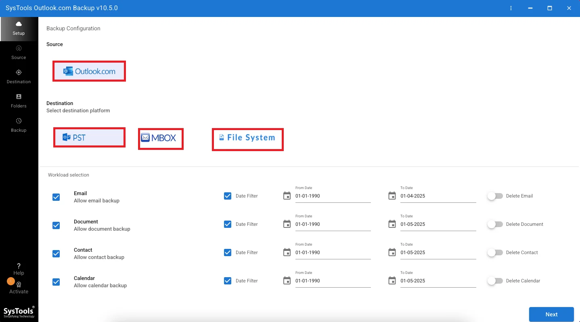Edit Email To Date 01-04-2025 field
The image size is (580, 322).
[x=438, y=196]
